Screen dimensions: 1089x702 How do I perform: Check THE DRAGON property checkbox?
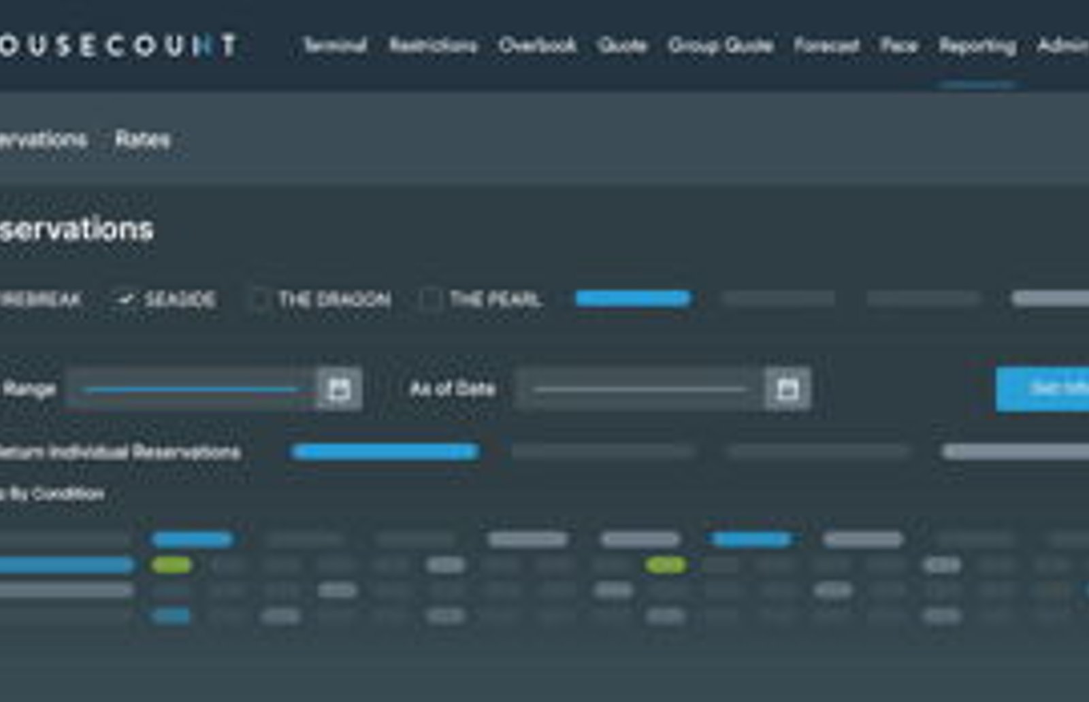tap(259, 299)
